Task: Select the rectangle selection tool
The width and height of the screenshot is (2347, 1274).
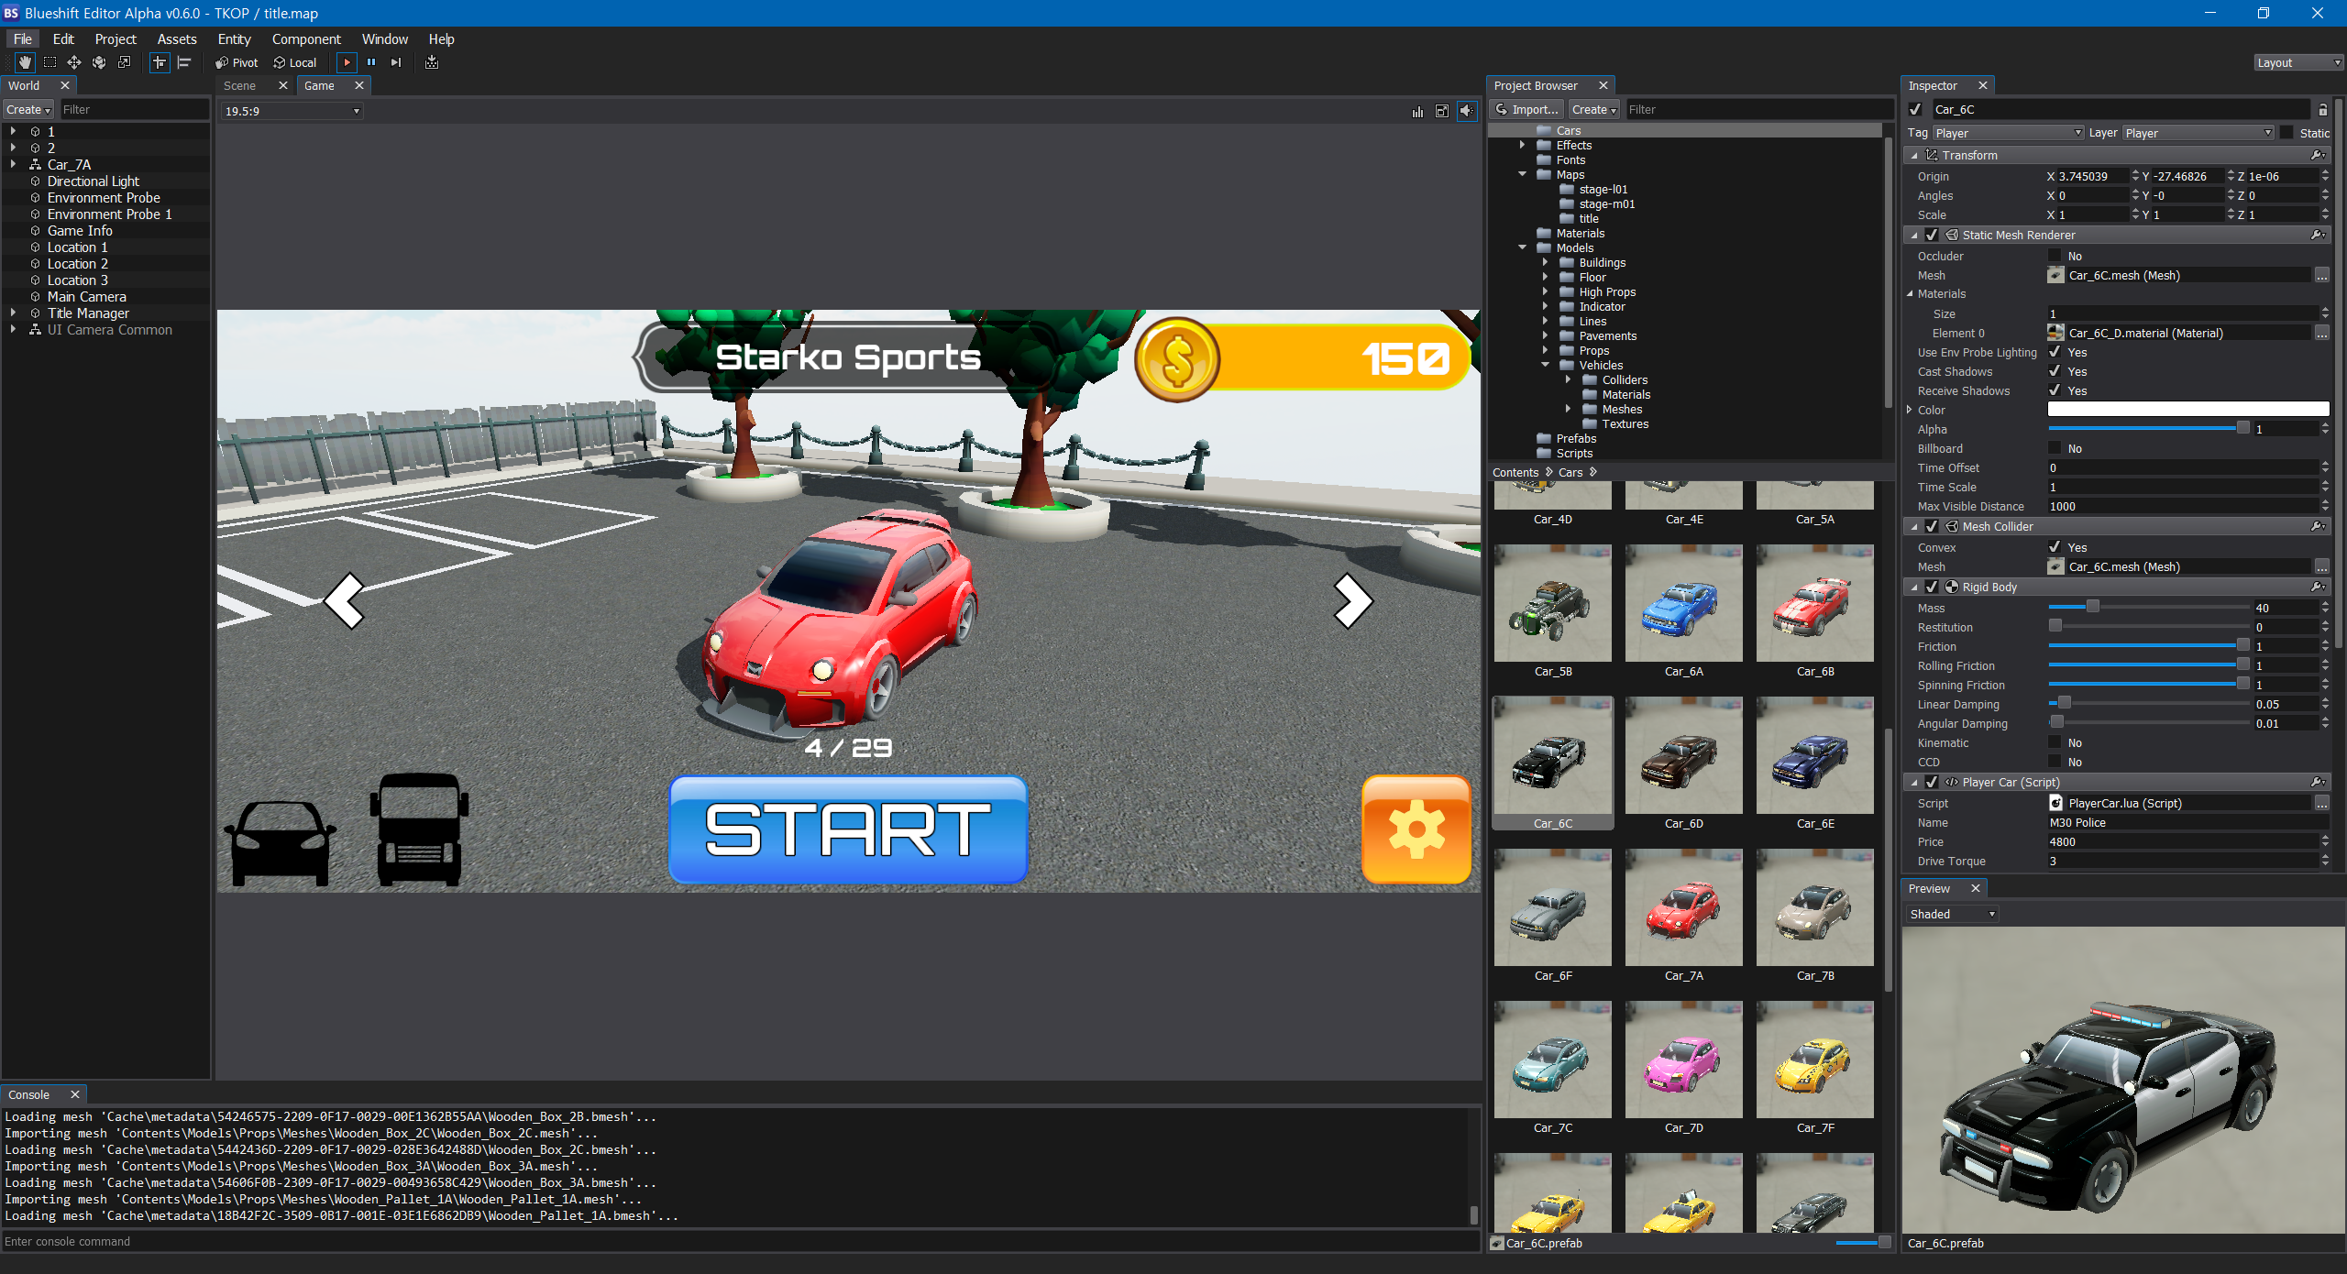Action: pyautogui.click(x=50, y=62)
